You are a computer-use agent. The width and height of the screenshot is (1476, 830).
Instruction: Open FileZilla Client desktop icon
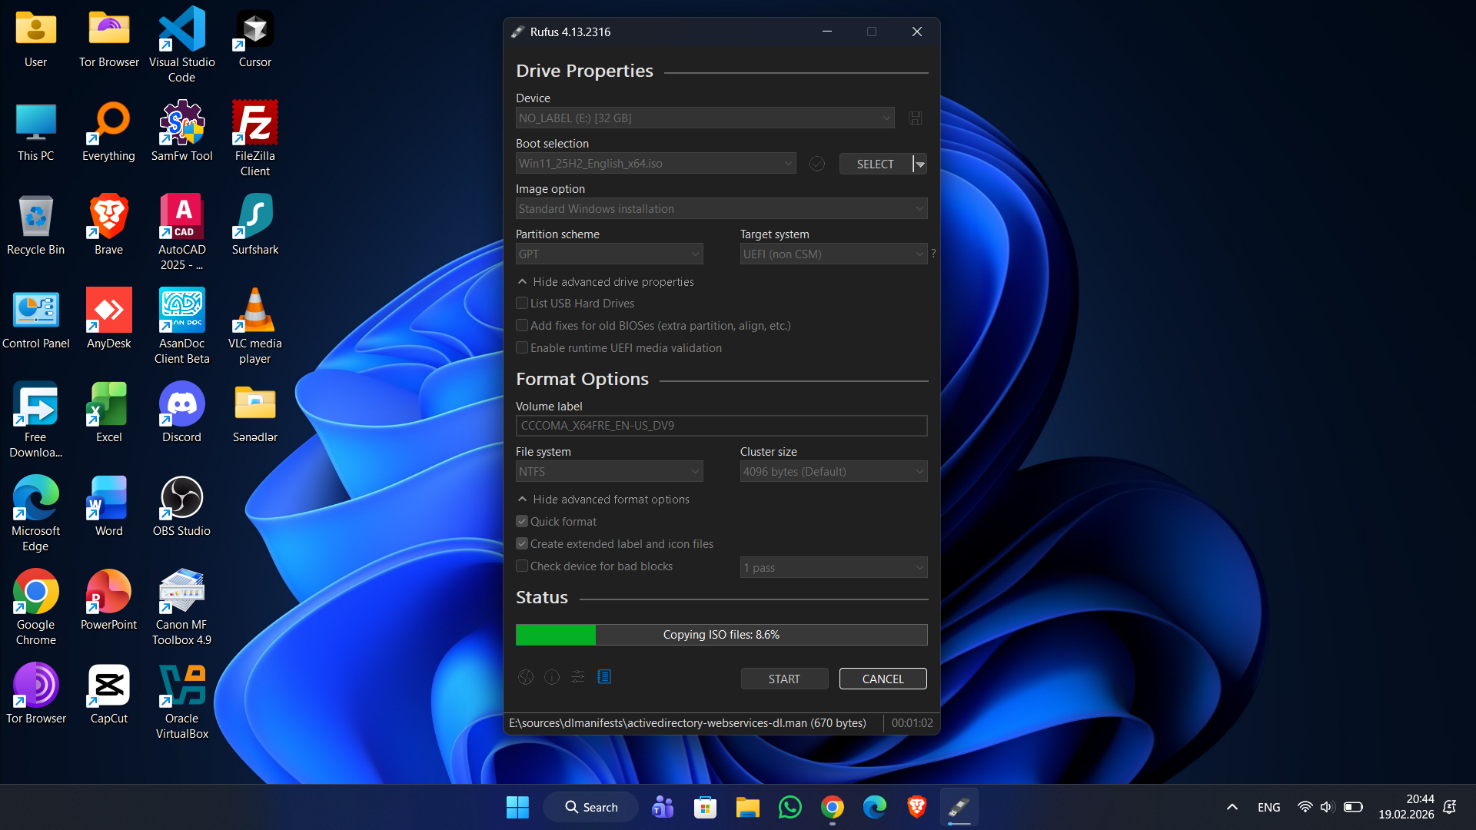point(255,138)
